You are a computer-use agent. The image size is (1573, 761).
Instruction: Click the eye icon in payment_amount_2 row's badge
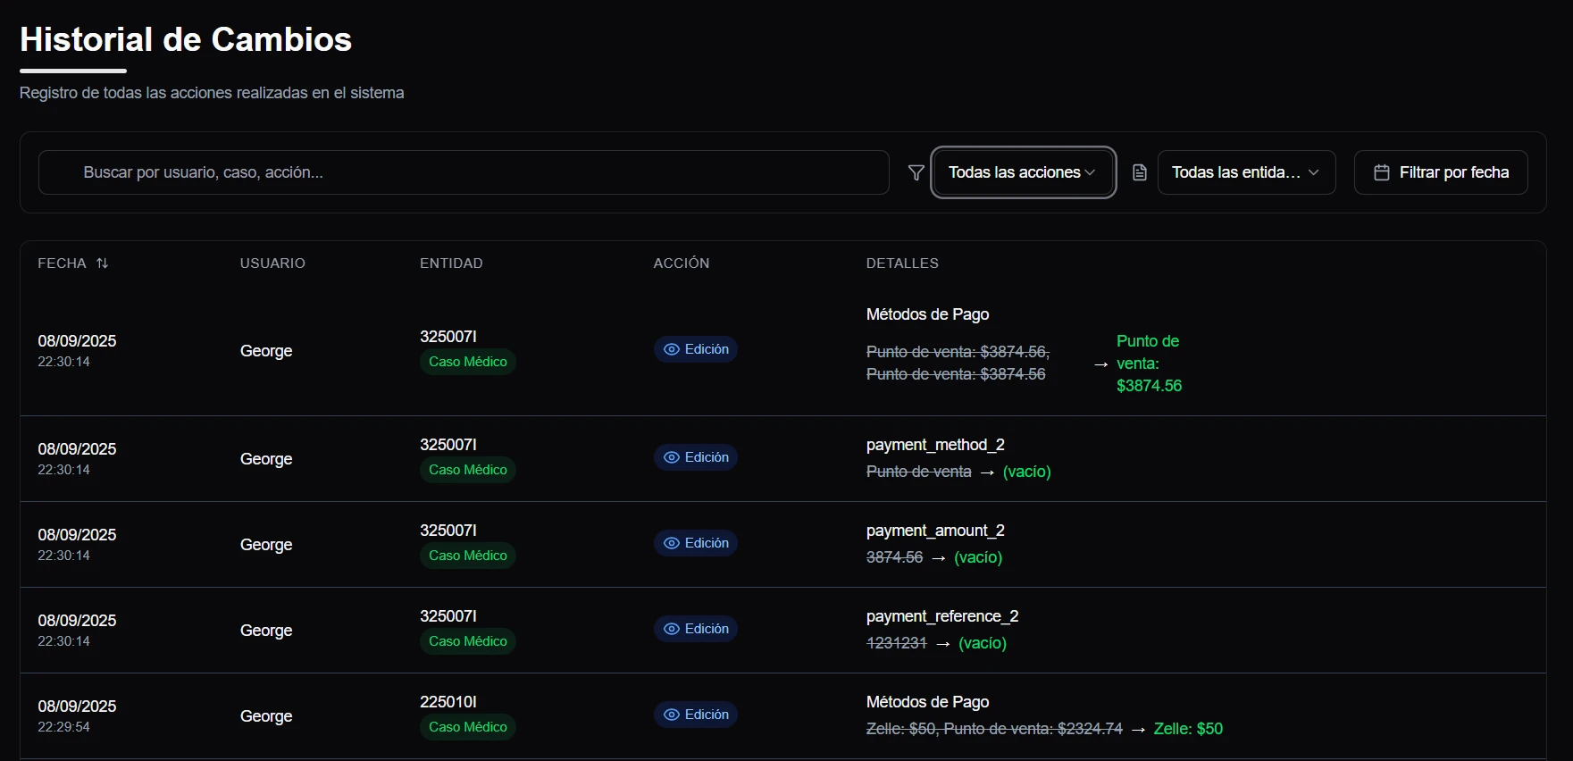pyautogui.click(x=672, y=543)
